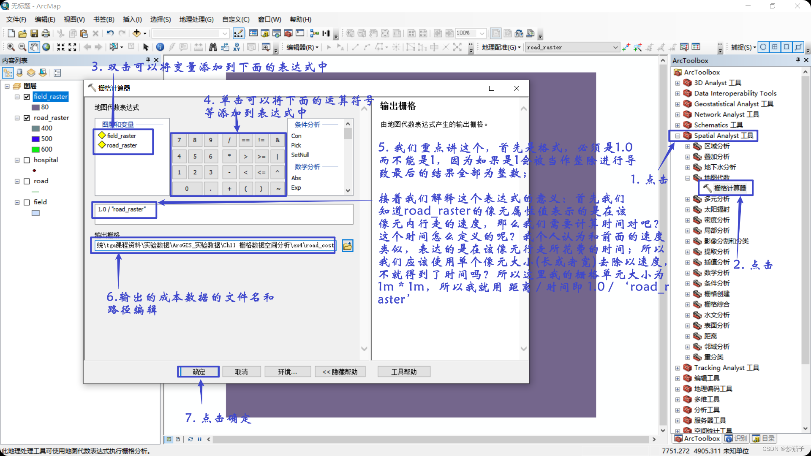Browse output raster folder icon
The height and width of the screenshot is (456, 811).
click(347, 246)
